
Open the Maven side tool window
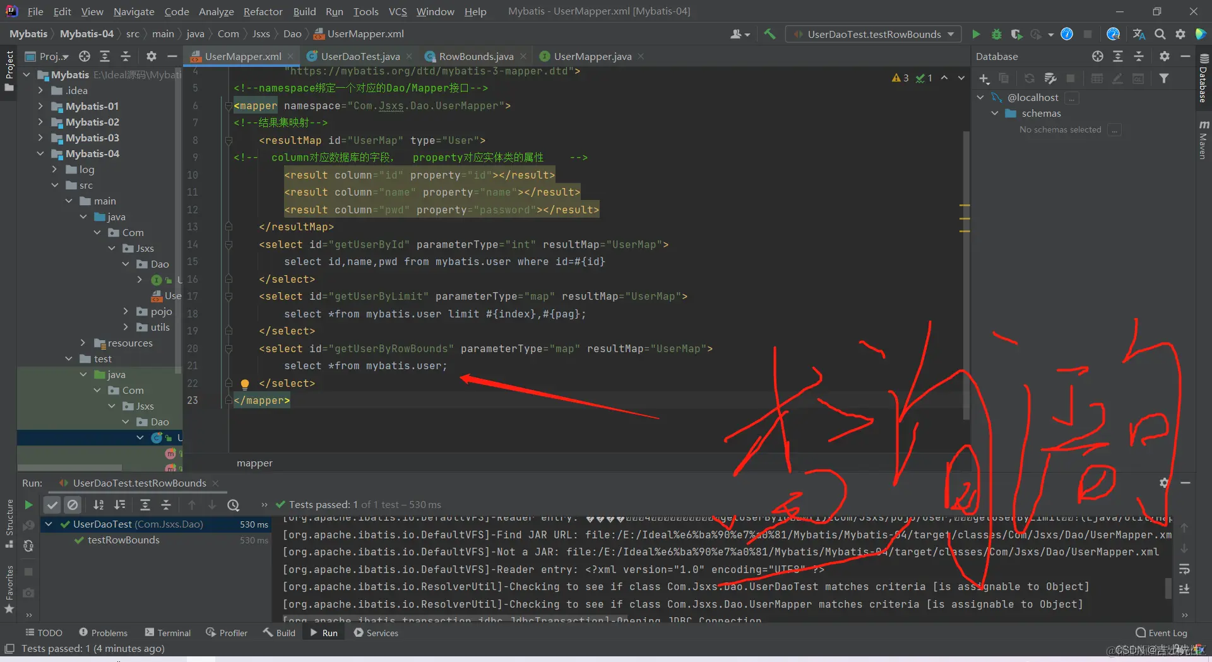coord(1204,139)
